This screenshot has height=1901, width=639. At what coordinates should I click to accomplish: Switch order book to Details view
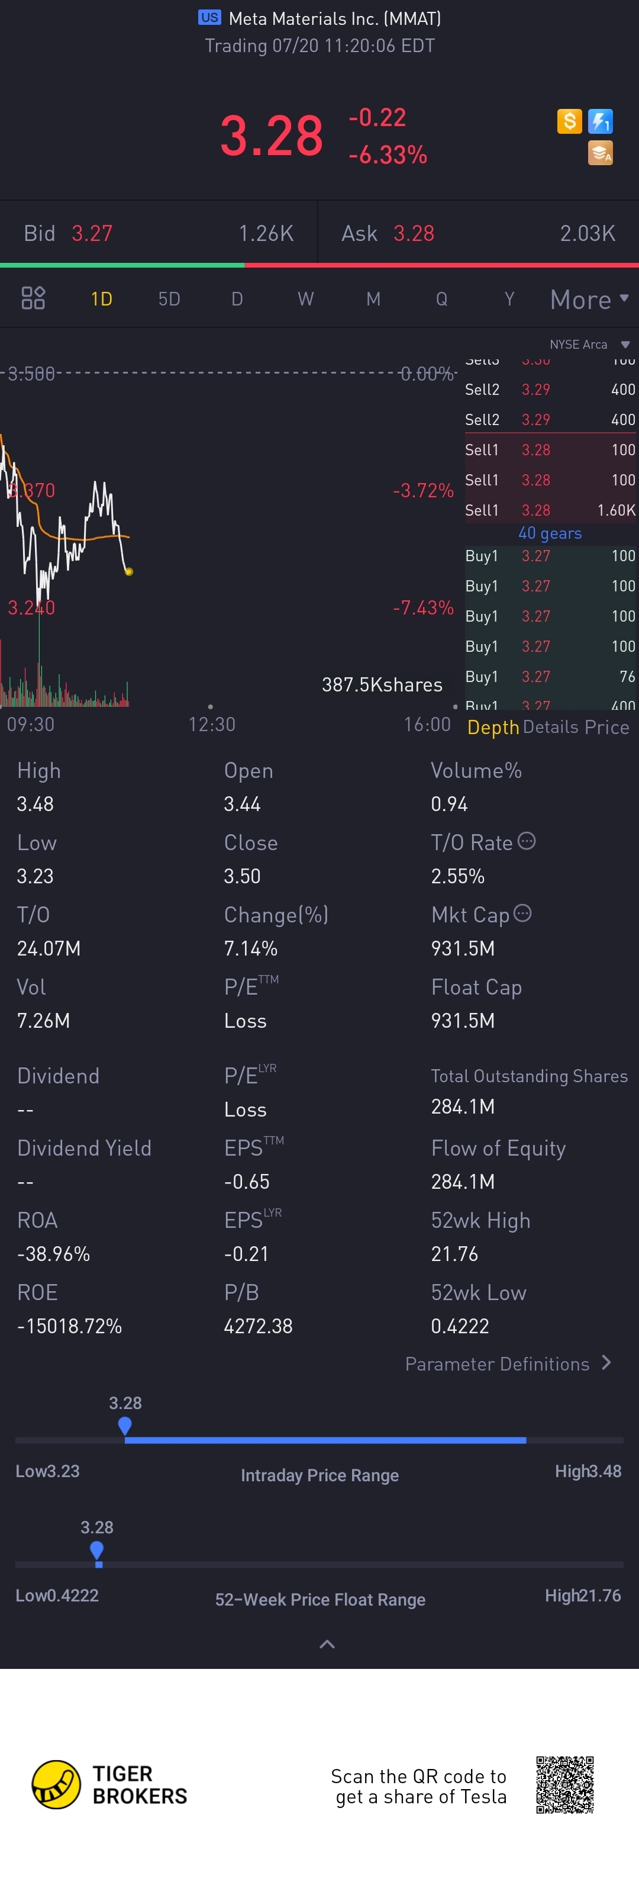pos(550,727)
